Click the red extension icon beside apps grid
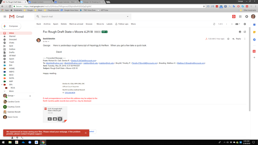Viewport: 258px width, 145px height. [234, 17]
